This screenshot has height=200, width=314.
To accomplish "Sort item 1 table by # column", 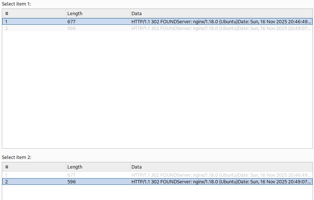I will (34, 14).
